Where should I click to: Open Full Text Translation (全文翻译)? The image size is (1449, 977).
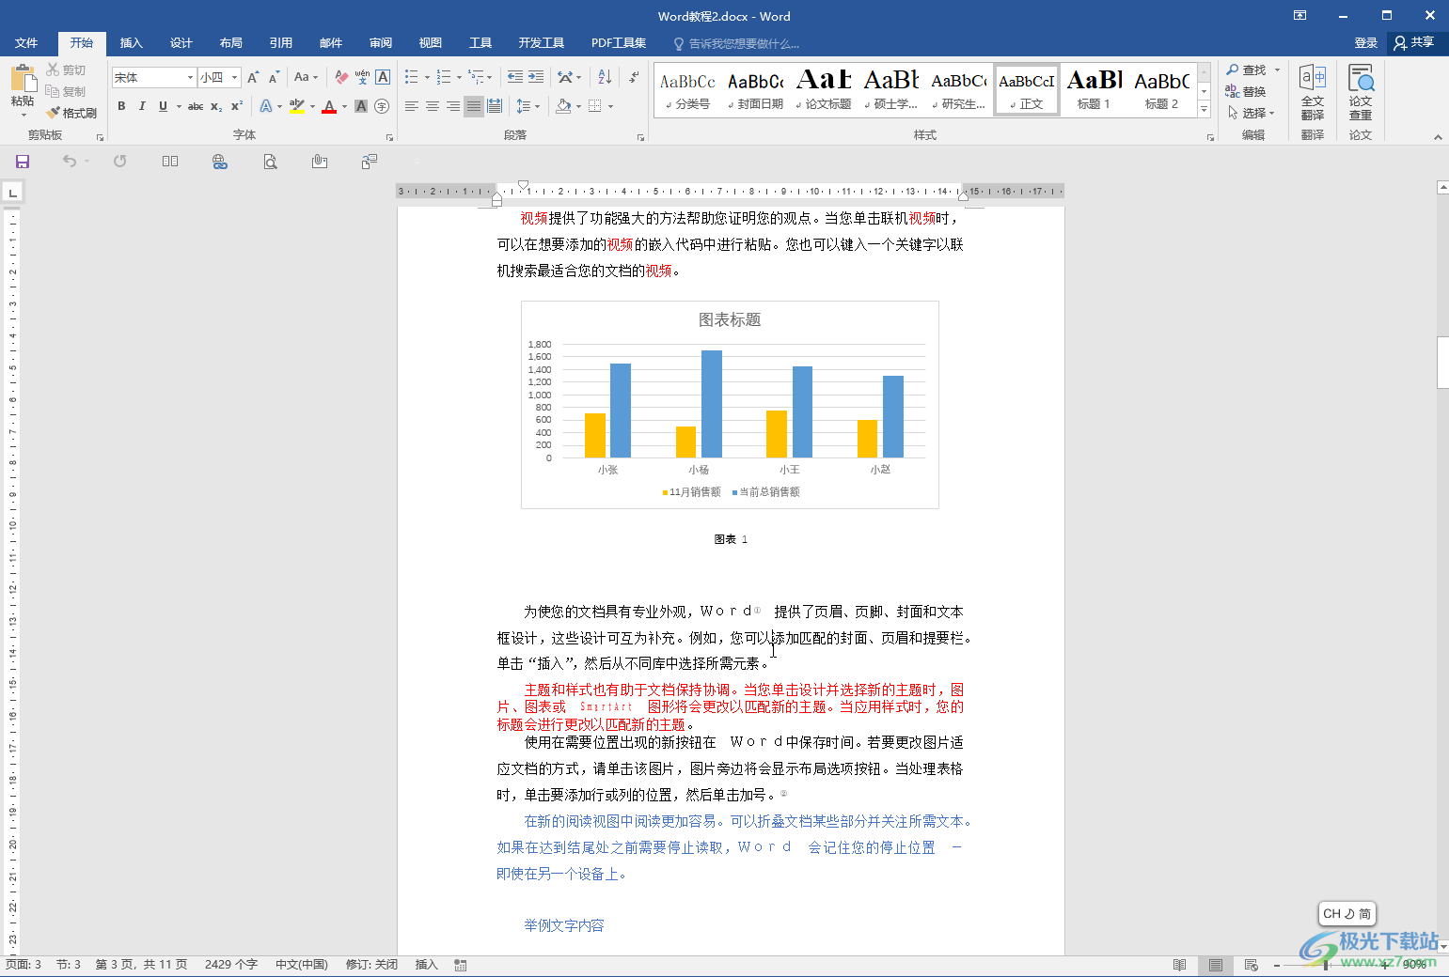1313,92
